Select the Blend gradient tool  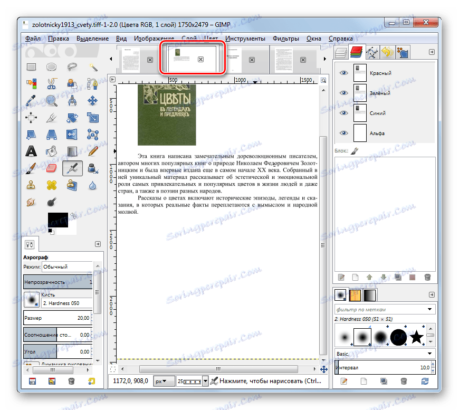click(x=72, y=151)
